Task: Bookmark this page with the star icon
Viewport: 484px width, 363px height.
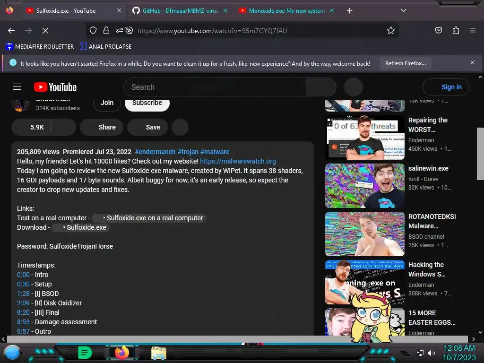Action: (x=391, y=30)
